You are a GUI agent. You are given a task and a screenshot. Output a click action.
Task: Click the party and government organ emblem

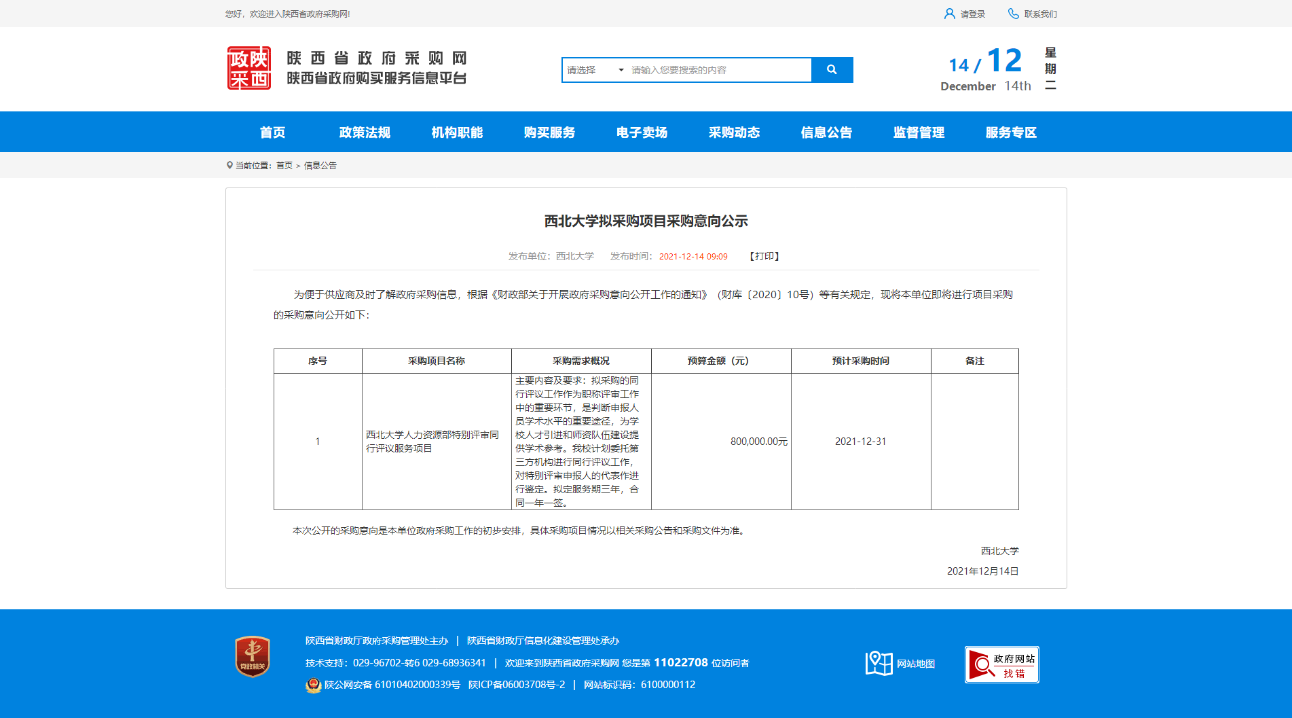point(252,656)
